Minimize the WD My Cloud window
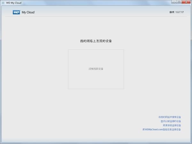Screen dimensions: 192x144 tap(174, 2)
